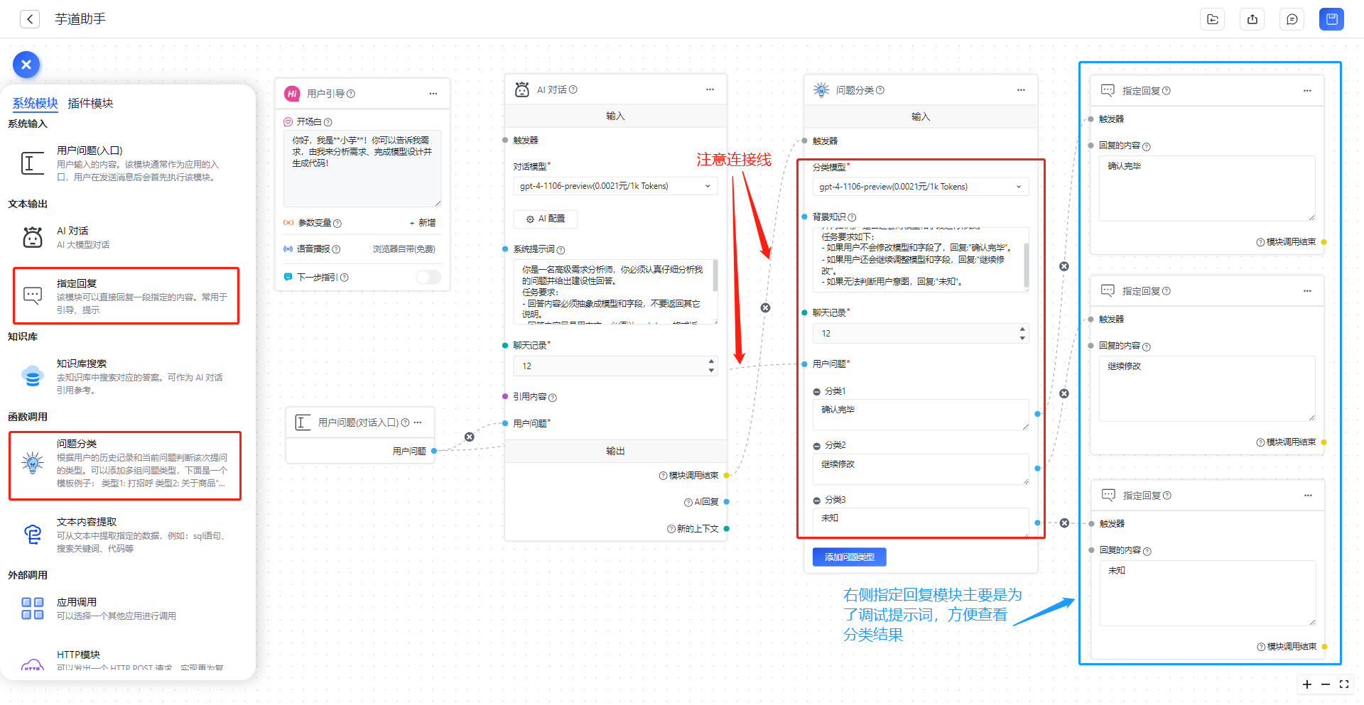Toggle the 下一步指引 switch
Screen dimensions: 1364x705
[428, 277]
